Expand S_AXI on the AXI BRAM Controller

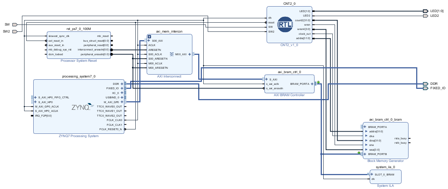(x=266, y=79)
